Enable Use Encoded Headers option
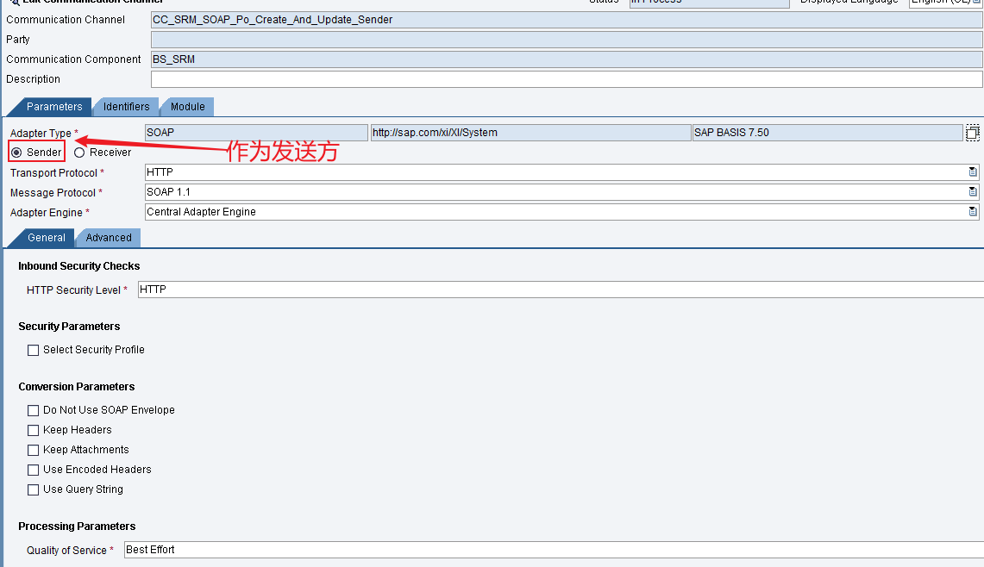This screenshot has width=984, height=567. [34, 470]
